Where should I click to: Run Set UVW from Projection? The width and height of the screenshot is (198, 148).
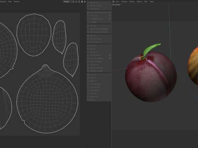99,12
